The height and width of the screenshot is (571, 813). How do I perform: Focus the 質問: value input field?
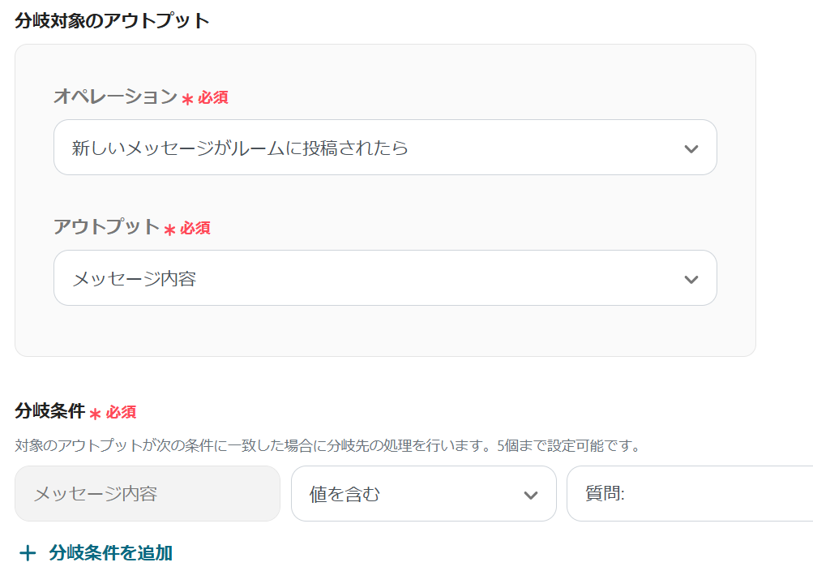point(689,494)
